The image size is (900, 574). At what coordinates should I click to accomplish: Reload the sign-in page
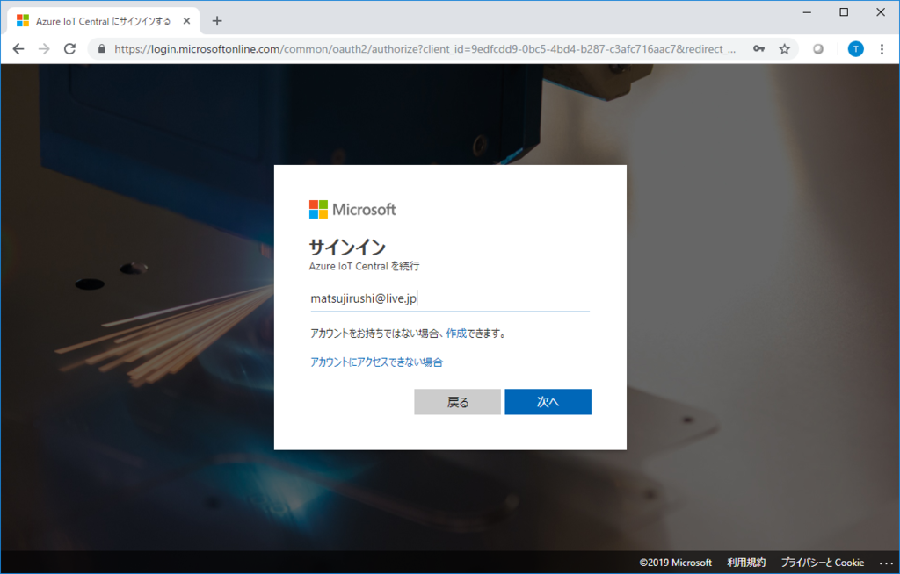click(x=70, y=49)
